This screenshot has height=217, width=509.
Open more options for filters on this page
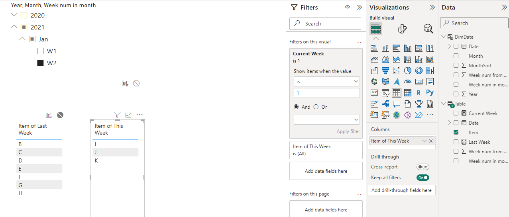tap(359, 194)
